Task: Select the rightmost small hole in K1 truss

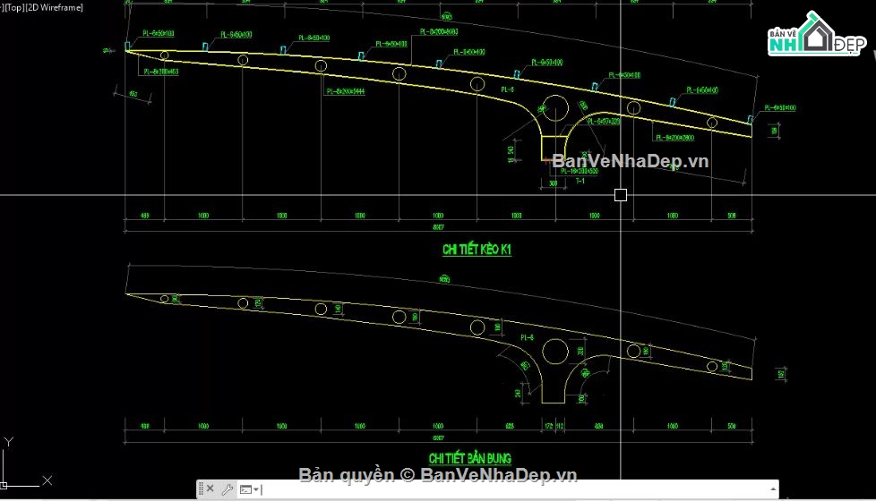Action: click(x=712, y=122)
